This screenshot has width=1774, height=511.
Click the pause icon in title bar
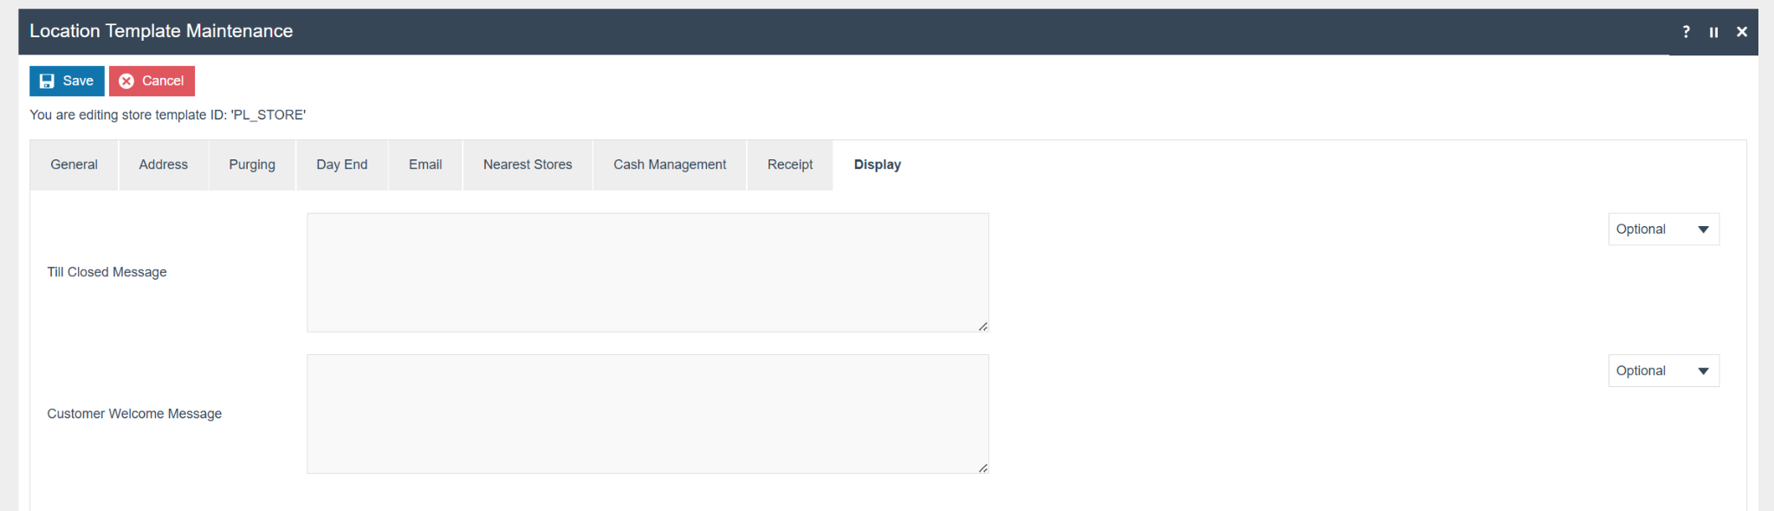click(1713, 32)
